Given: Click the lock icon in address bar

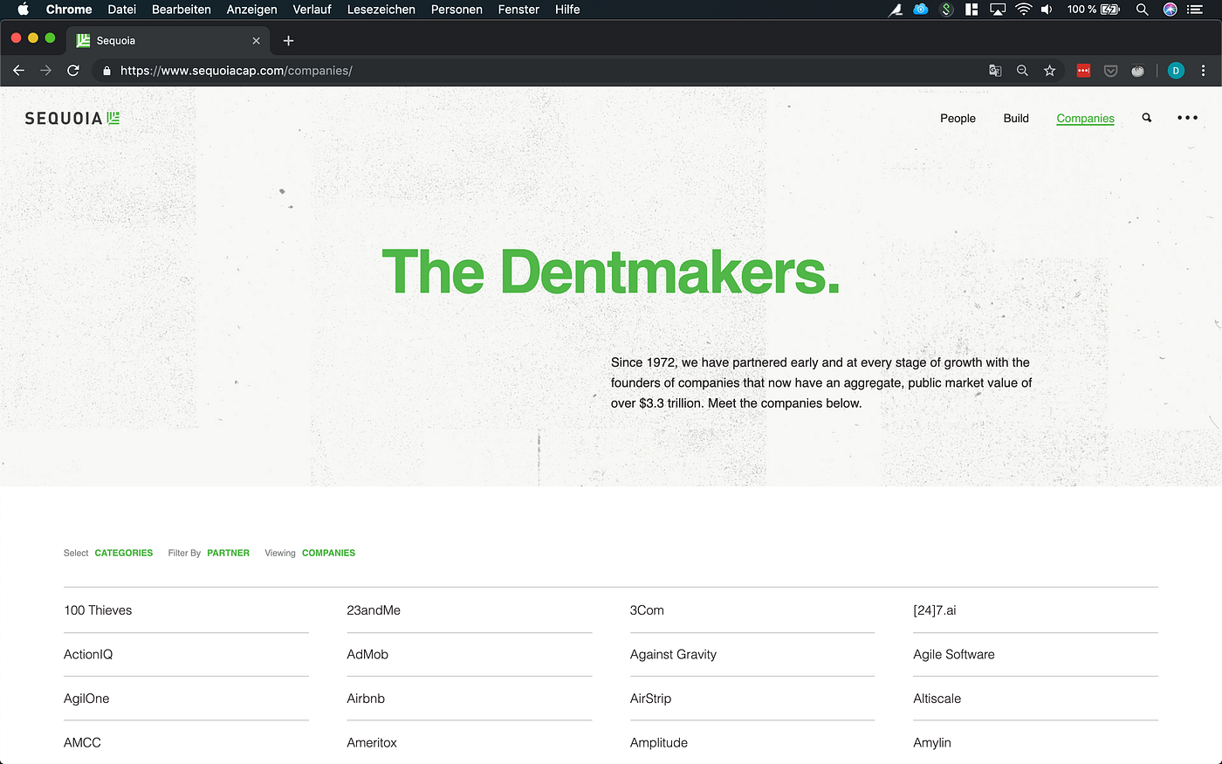Looking at the screenshot, I should [106, 71].
